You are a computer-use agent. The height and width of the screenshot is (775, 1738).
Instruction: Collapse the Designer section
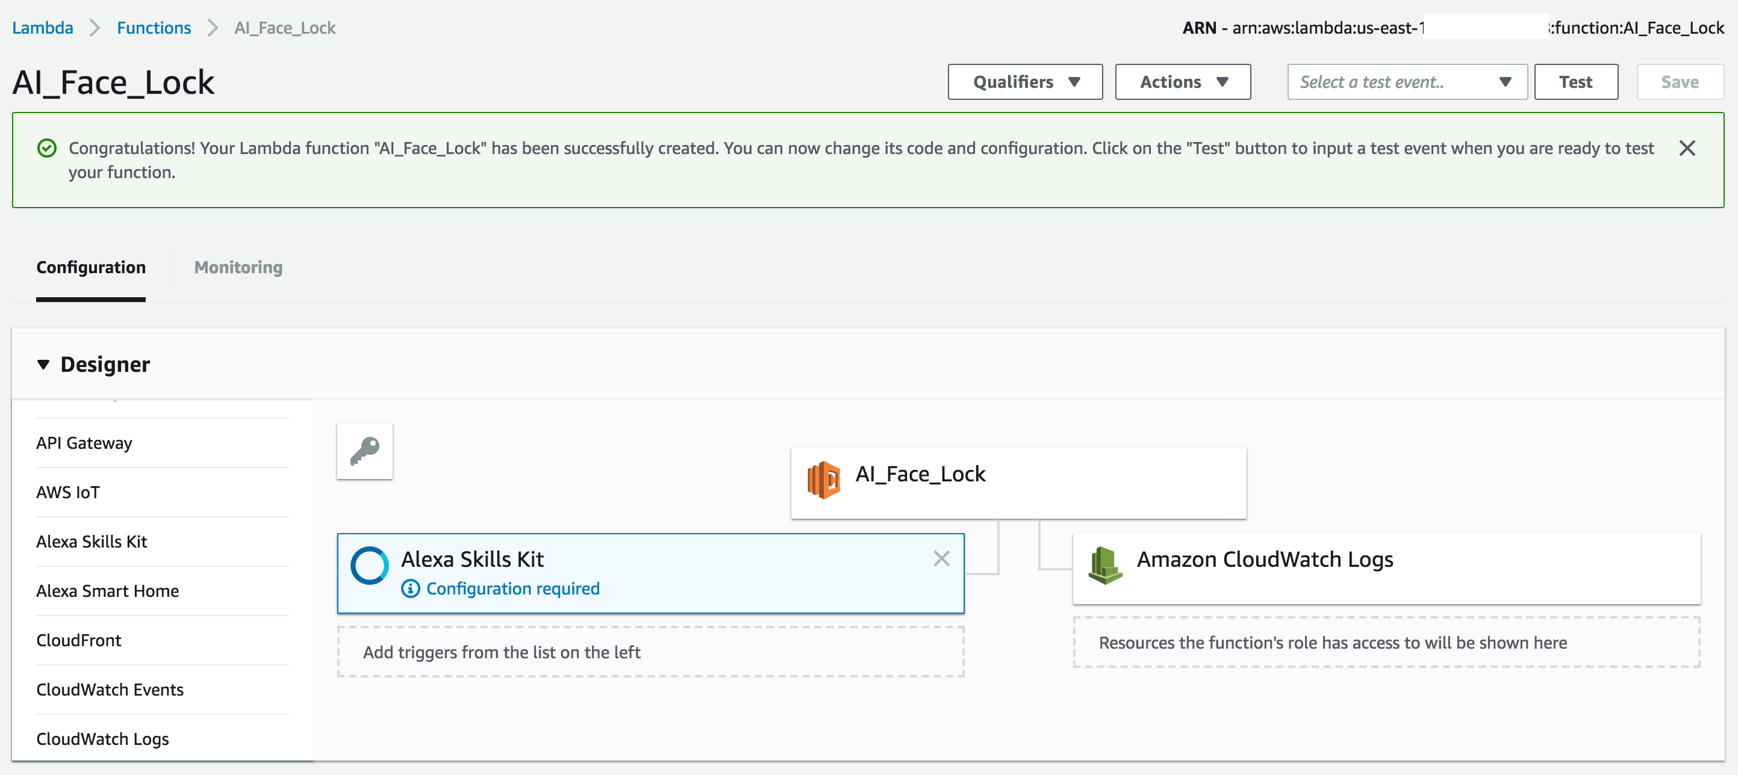[x=43, y=365]
